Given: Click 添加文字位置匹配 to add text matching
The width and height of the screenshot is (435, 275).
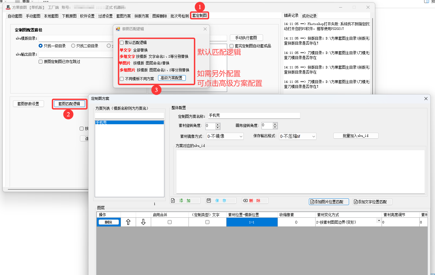Looking at the screenshot, I should (372, 202).
